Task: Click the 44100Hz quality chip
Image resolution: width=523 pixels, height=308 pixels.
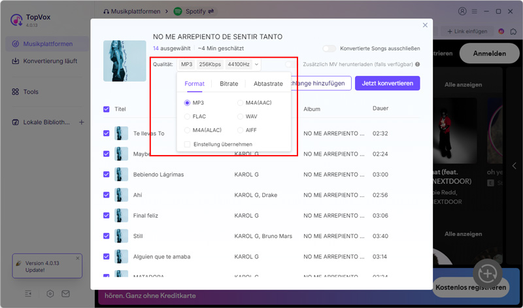Action: pos(239,64)
